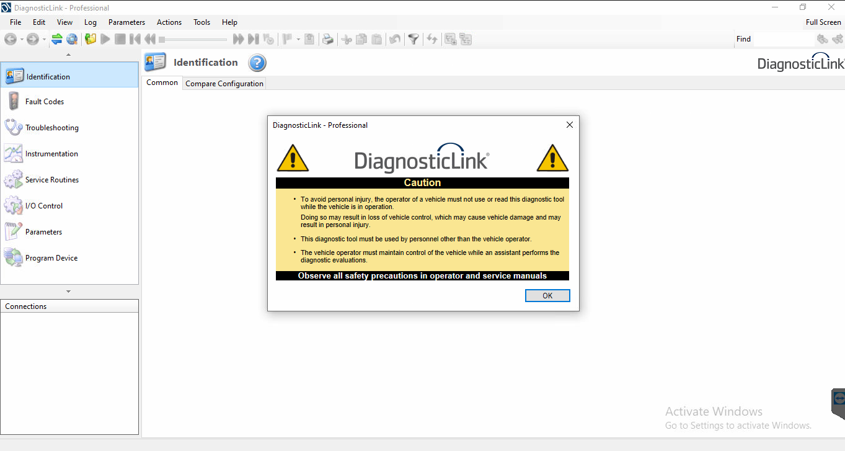Click the Print icon
The width and height of the screenshot is (845, 451).
pos(328,39)
